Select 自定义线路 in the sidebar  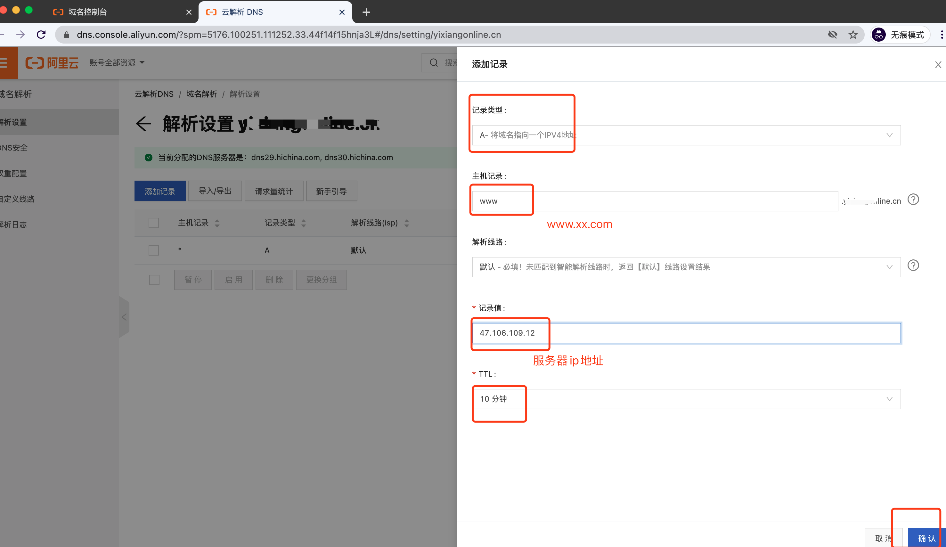(x=59, y=199)
